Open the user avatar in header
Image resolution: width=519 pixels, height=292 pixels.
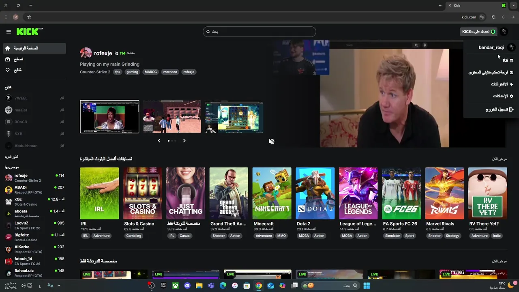click(504, 31)
